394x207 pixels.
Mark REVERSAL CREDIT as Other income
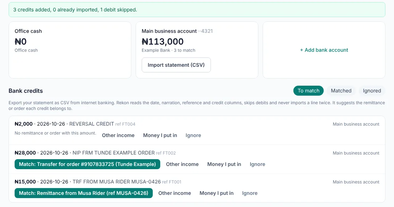point(118,135)
